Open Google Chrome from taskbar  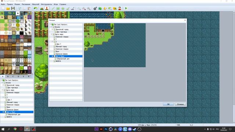click(x=15, y=129)
